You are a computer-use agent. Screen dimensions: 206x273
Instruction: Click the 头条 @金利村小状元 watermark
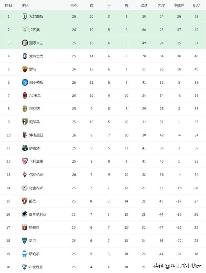[x=177, y=266]
